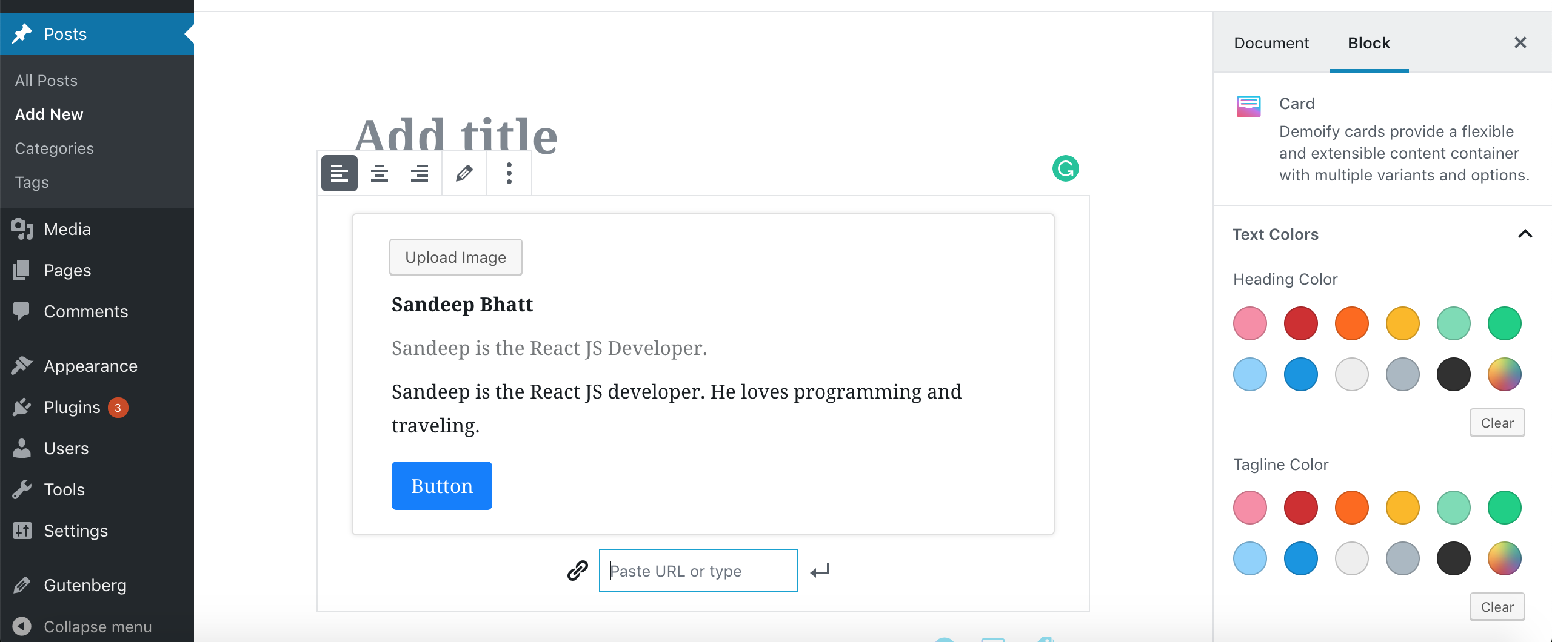The width and height of the screenshot is (1552, 642).
Task: Select align center in block toolbar
Action: point(380,174)
